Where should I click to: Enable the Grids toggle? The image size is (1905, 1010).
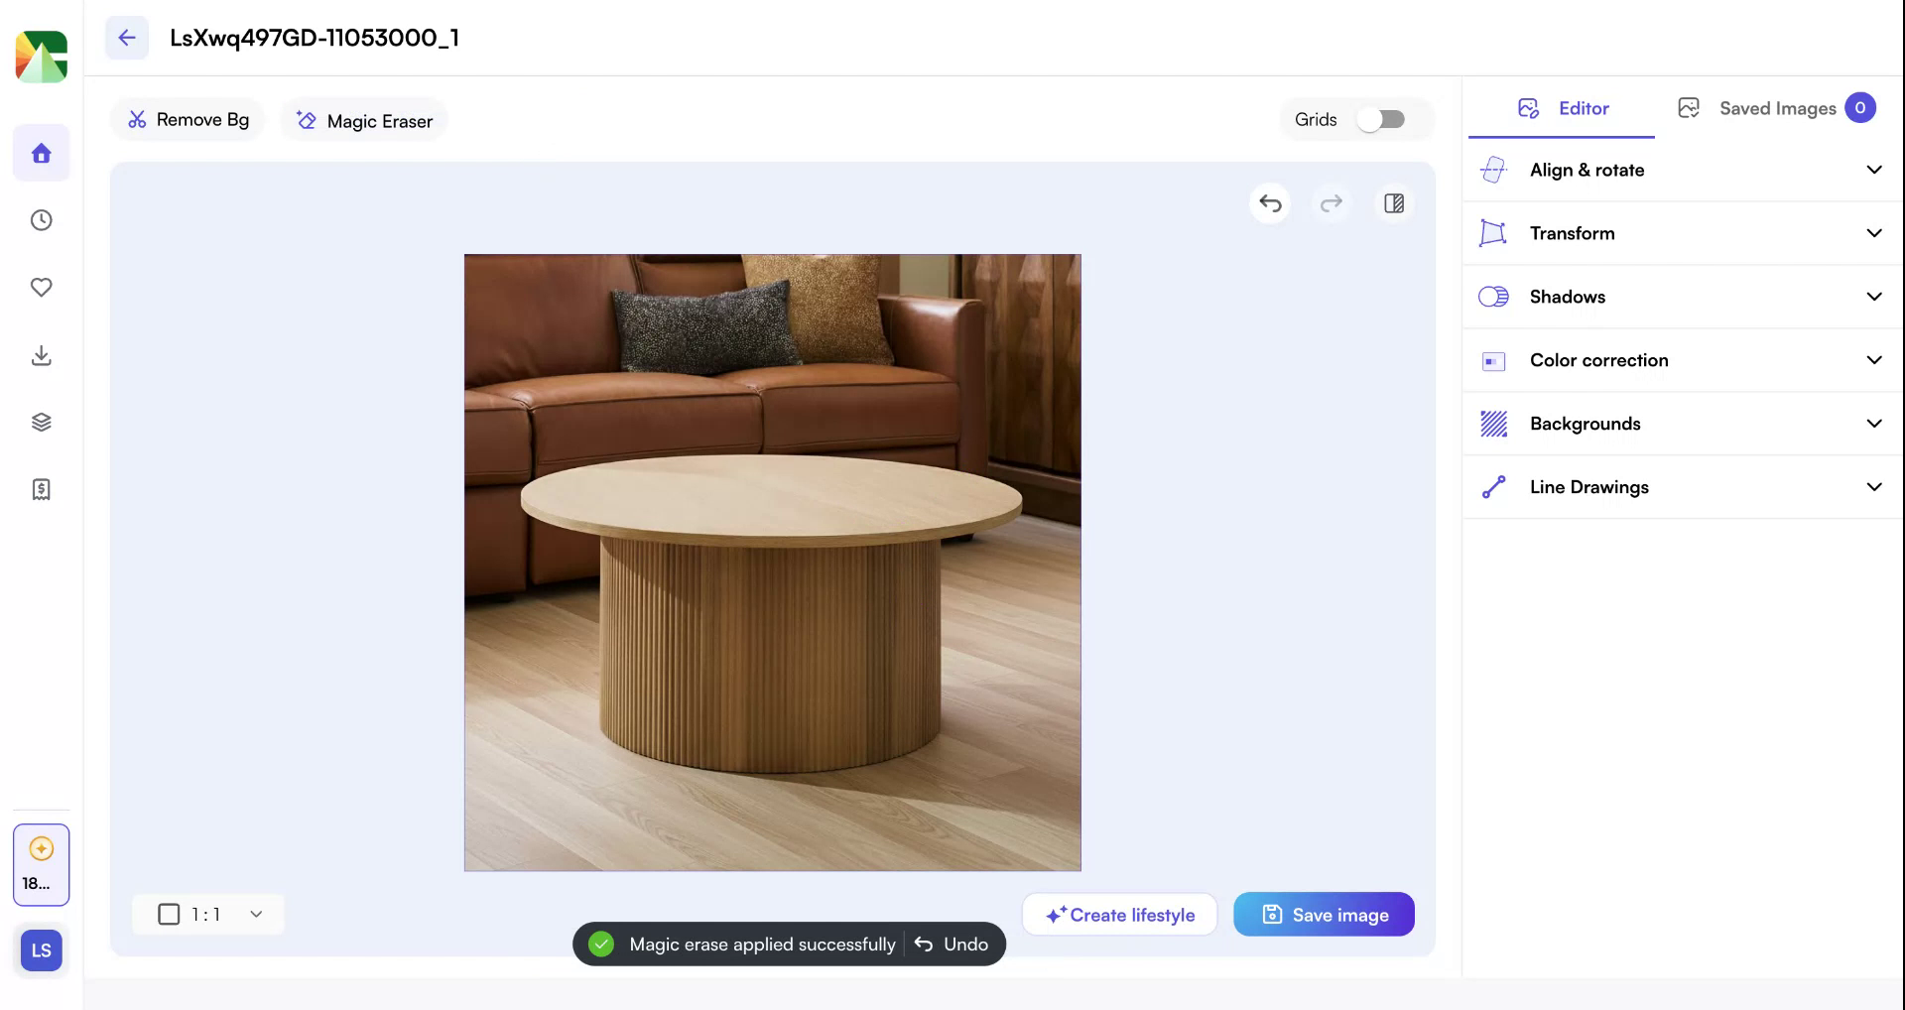pos(1381,118)
